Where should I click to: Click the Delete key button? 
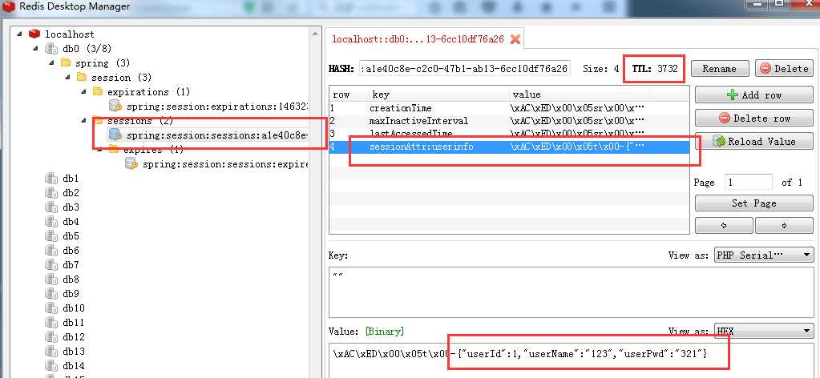point(784,69)
